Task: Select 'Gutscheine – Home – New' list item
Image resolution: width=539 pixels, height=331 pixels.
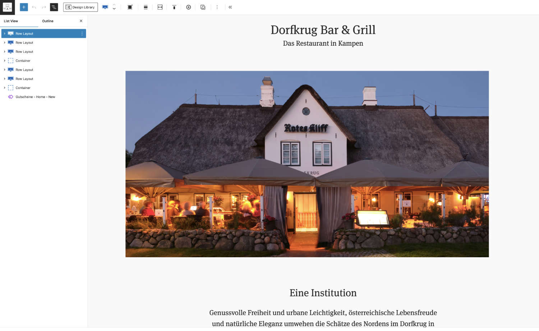Action: (35, 97)
